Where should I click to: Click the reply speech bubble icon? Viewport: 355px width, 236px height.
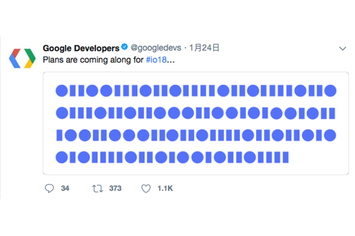[x=49, y=189]
